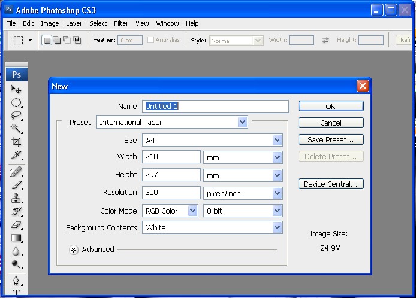Select the Clone Stamp tool
416x298 pixels.
pos(16,199)
